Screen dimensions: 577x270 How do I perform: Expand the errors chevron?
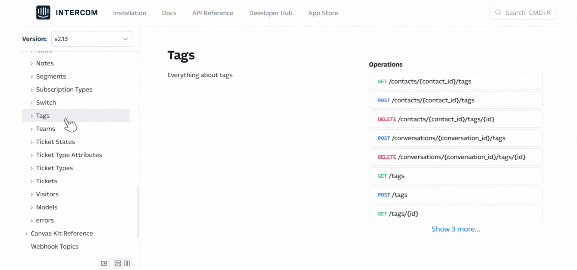pyautogui.click(x=32, y=220)
